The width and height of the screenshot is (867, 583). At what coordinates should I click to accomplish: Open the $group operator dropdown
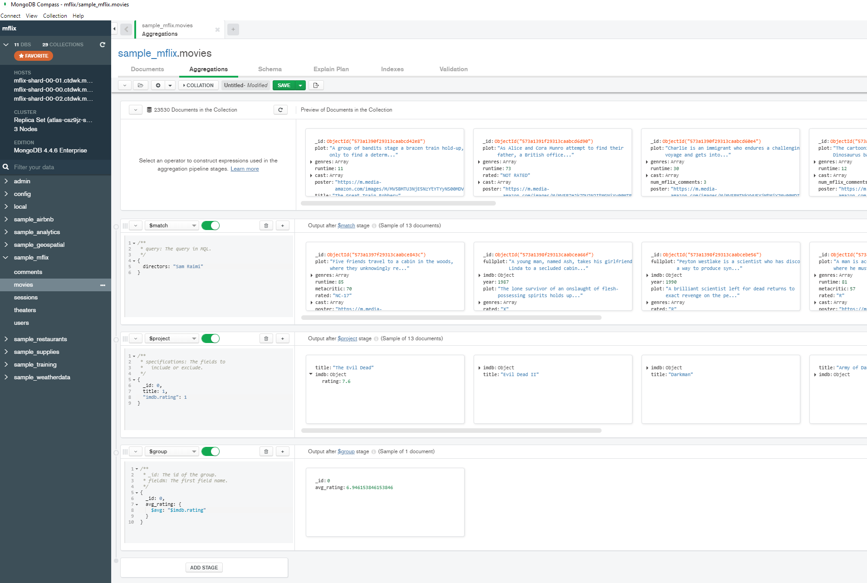(172, 451)
